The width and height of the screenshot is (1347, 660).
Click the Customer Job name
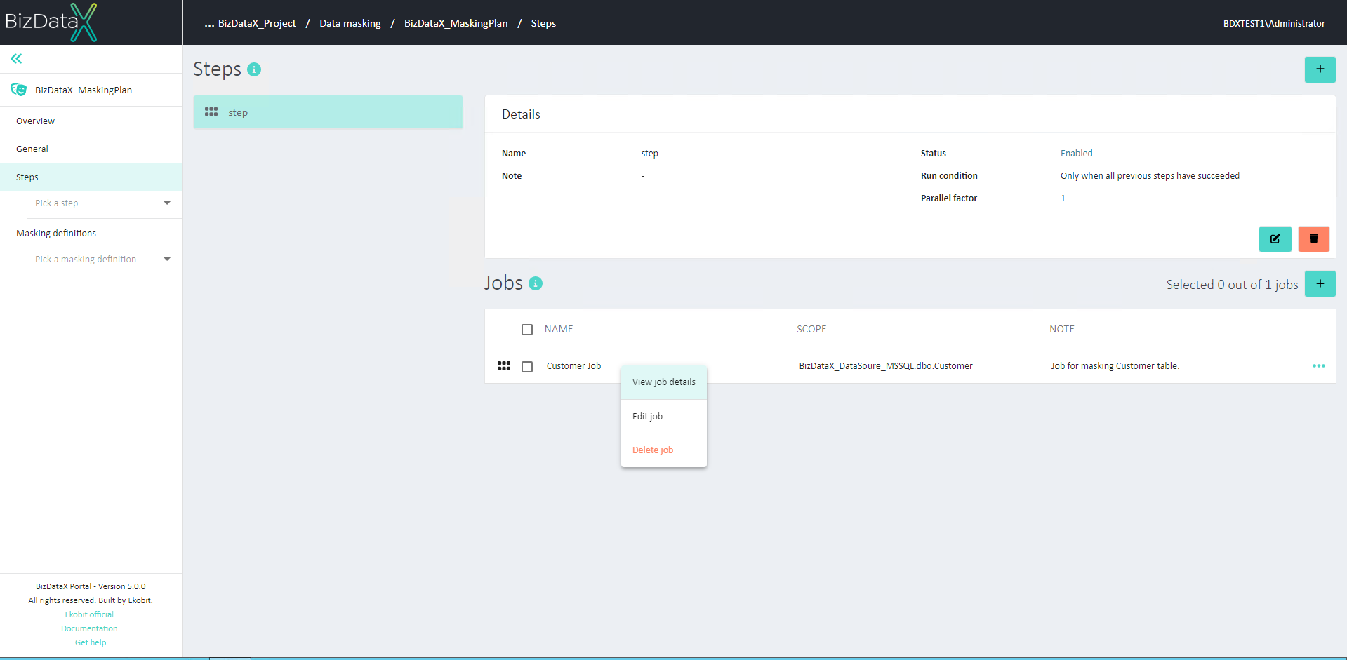(573, 366)
